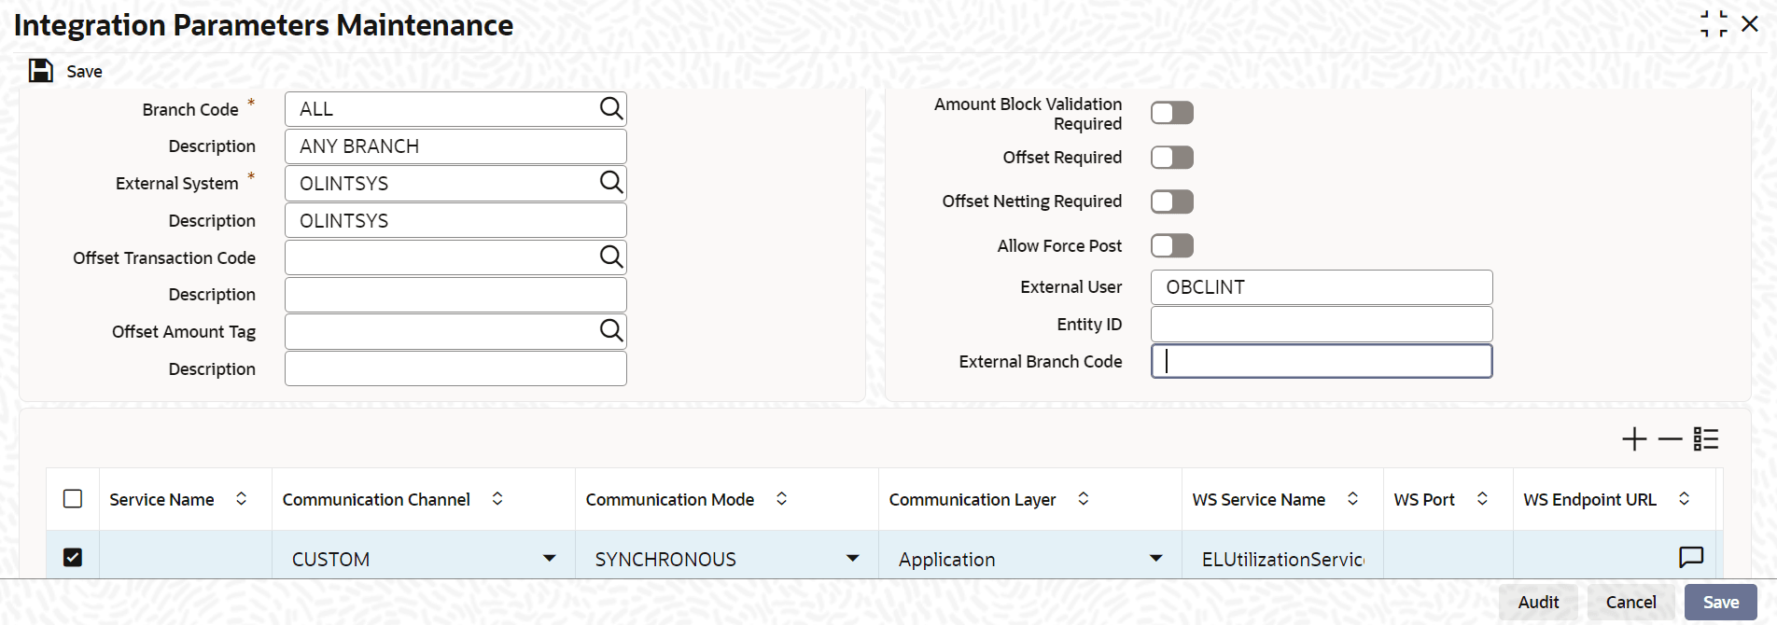Open Offset Amount Tag search lookup
1777x625 pixels.
tap(610, 330)
